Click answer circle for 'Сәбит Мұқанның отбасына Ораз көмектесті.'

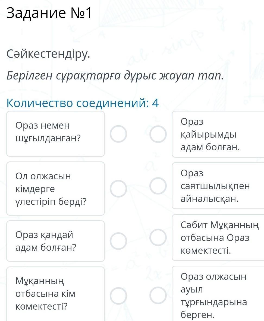click(x=158, y=238)
